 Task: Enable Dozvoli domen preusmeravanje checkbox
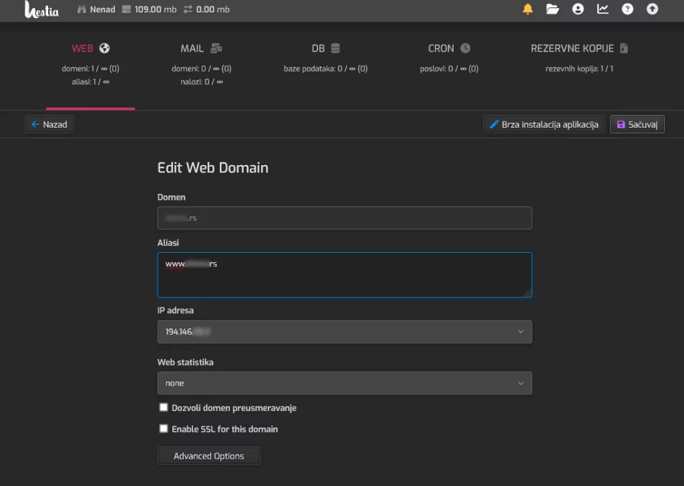(x=164, y=407)
